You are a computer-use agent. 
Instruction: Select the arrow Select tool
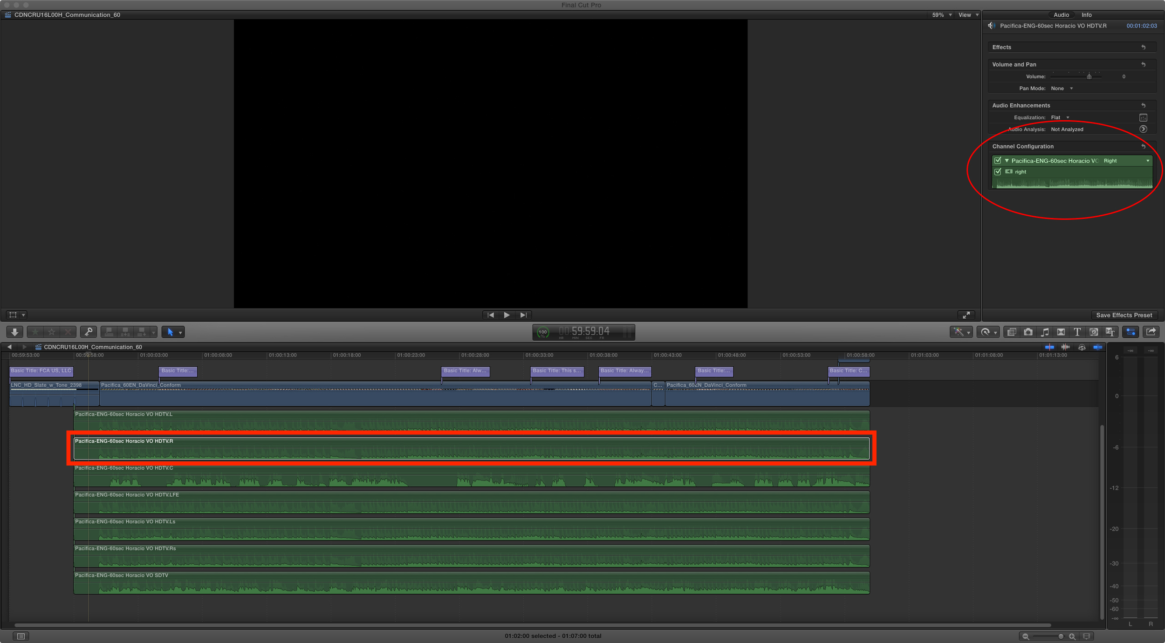coord(170,332)
